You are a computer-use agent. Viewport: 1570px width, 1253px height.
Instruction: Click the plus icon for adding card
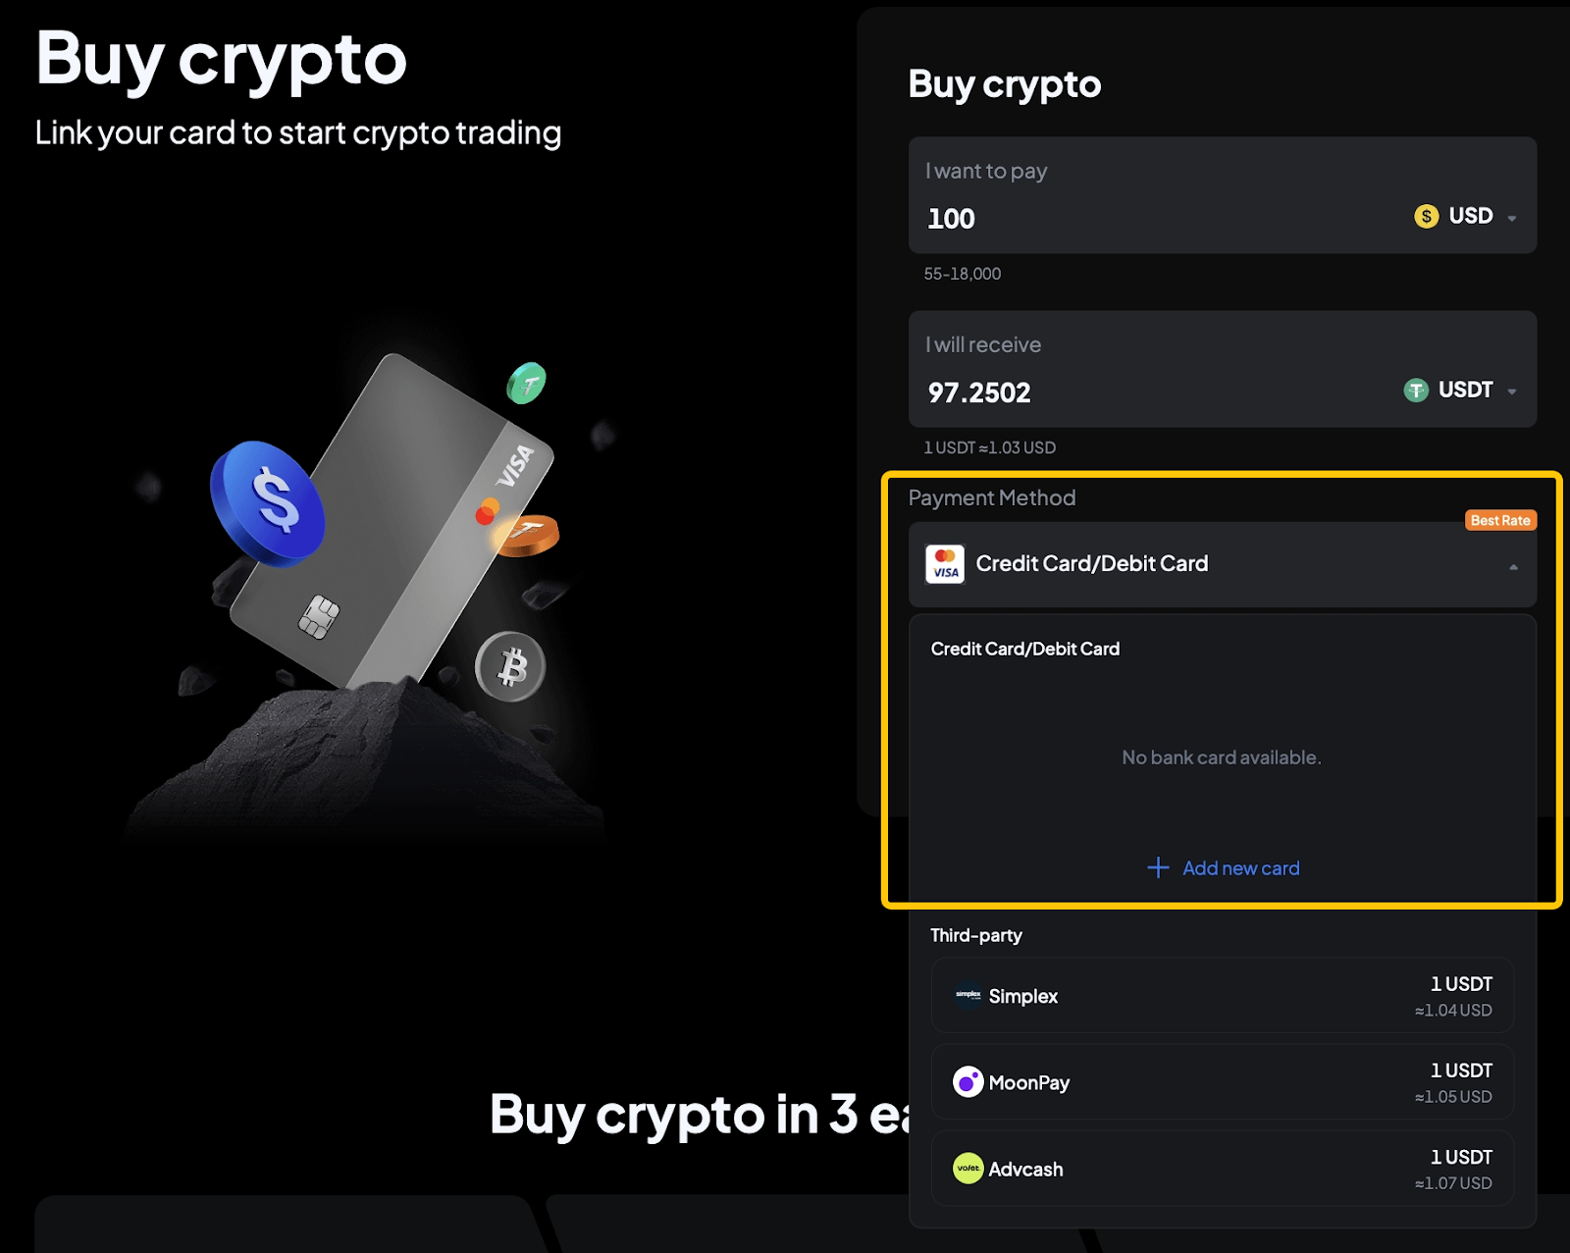click(x=1158, y=867)
